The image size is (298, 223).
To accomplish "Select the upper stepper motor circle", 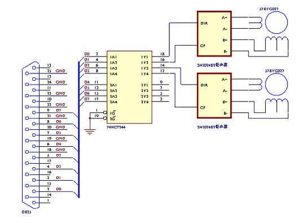I will tap(277, 23).
